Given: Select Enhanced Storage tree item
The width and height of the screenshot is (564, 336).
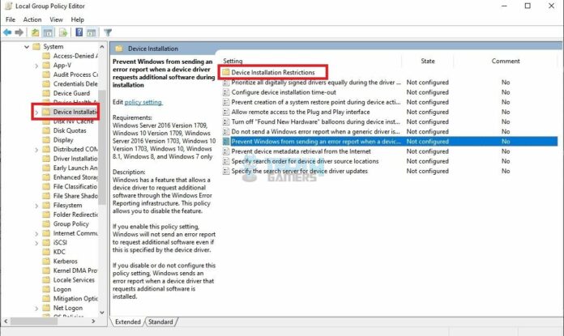Looking at the screenshot, I should coord(75,177).
